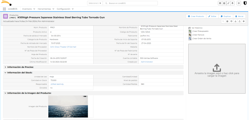Click the import download icon in record toolbar
This screenshot has width=250, height=120.
[236, 21]
